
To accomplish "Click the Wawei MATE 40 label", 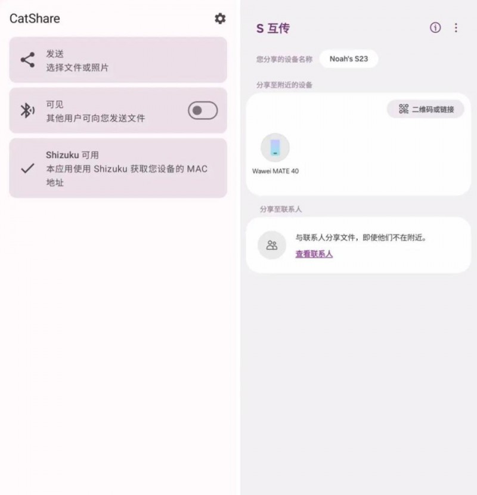I will coord(275,171).
